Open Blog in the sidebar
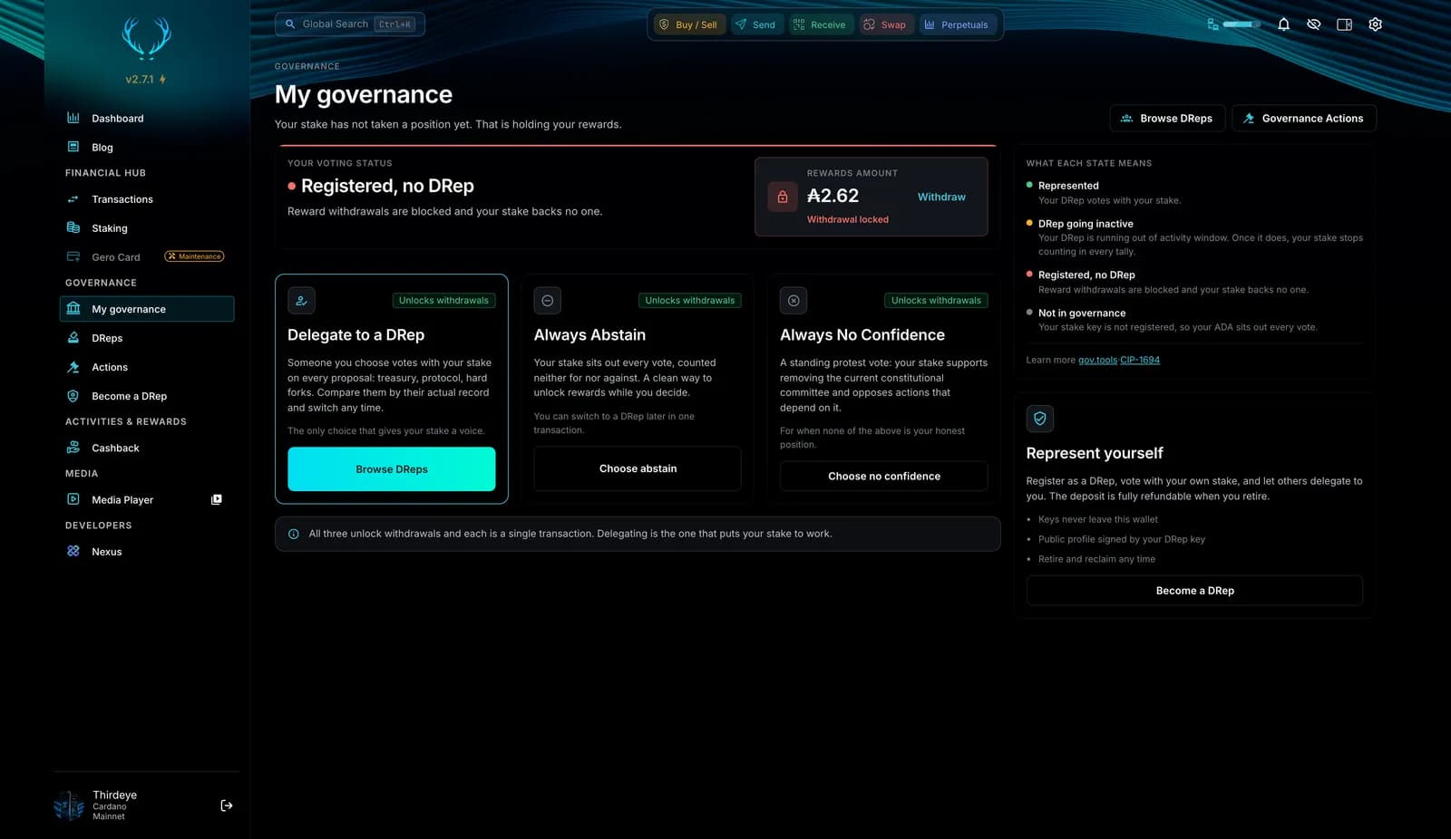 click(x=147, y=148)
